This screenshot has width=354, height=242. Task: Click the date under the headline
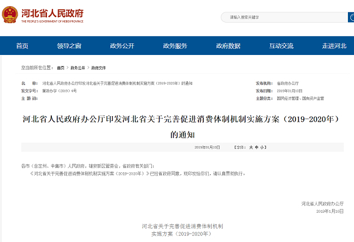pos(208,147)
